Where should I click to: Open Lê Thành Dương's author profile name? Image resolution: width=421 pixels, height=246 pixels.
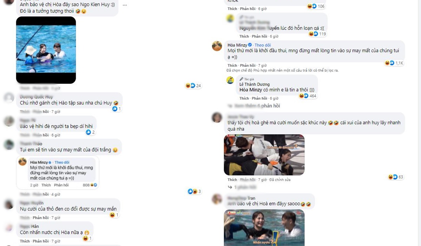coord(255,85)
